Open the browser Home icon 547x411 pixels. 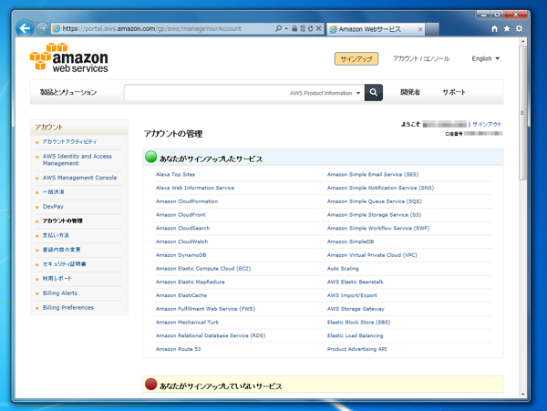pyautogui.click(x=494, y=28)
